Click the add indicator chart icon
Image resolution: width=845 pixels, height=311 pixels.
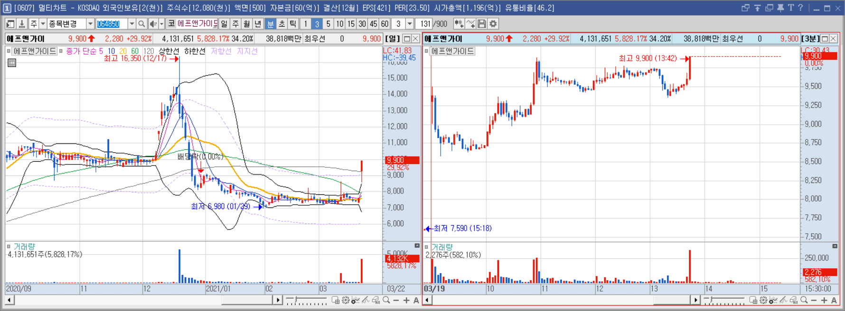click(459, 24)
